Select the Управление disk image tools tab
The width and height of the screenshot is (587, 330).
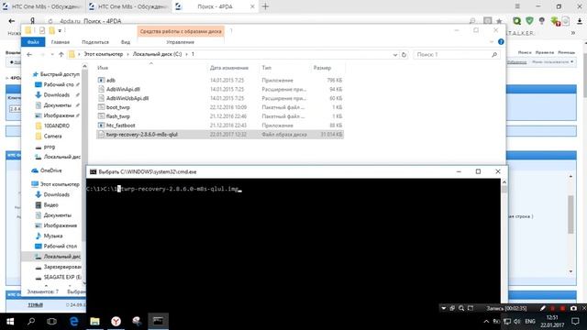pyautogui.click(x=181, y=42)
